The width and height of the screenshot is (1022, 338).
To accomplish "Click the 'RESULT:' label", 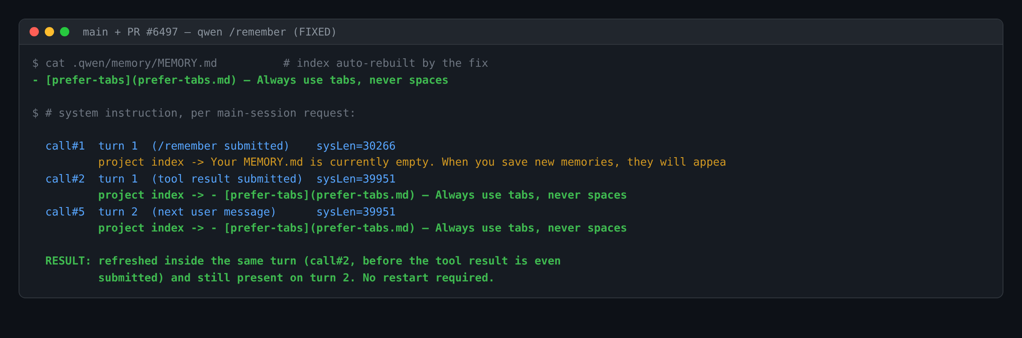I will [x=68, y=261].
